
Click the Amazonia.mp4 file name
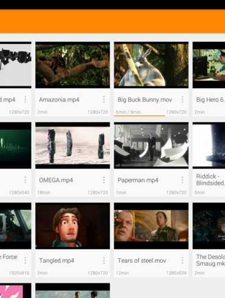point(59,100)
